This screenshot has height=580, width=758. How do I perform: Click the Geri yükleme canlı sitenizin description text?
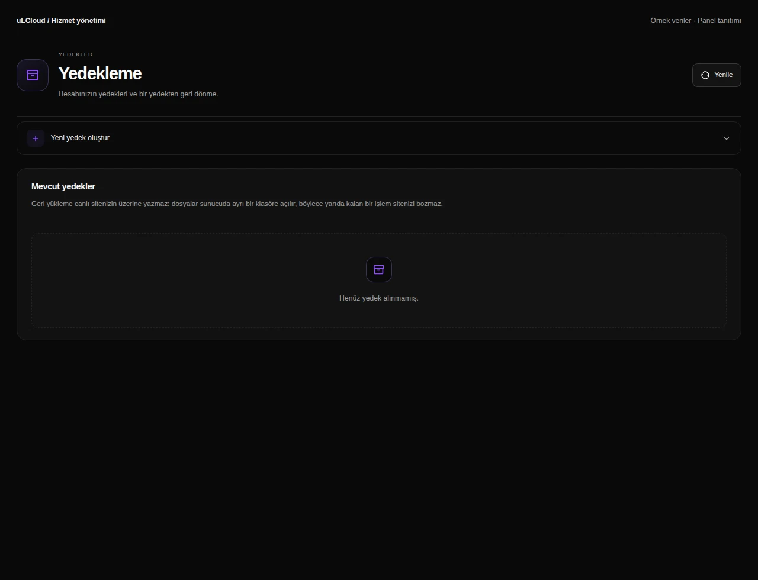[237, 204]
